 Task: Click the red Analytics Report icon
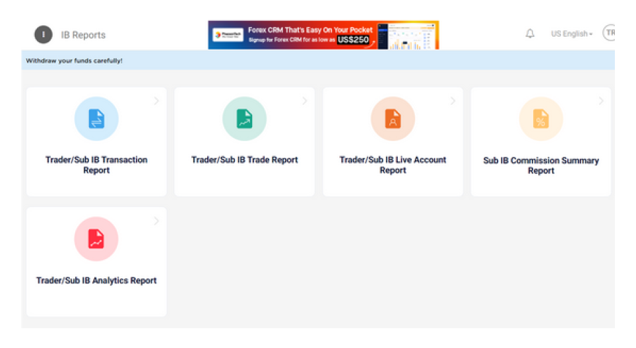96,239
